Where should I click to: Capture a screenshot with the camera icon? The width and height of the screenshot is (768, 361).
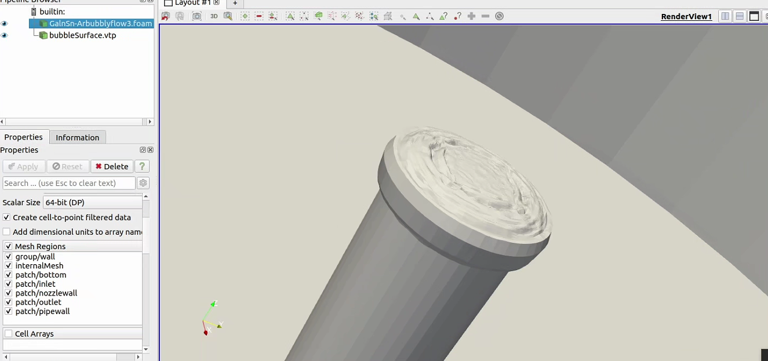point(197,16)
